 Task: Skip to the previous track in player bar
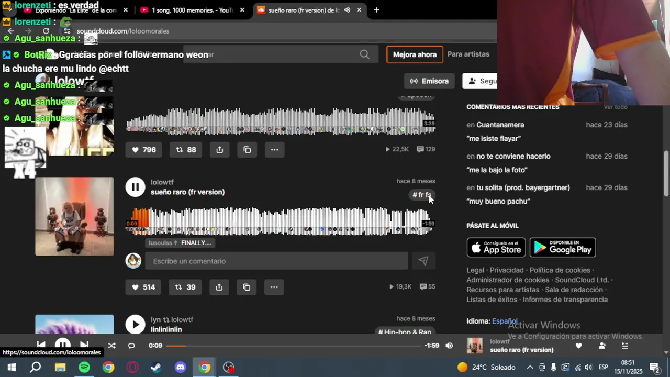click(x=41, y=345)
